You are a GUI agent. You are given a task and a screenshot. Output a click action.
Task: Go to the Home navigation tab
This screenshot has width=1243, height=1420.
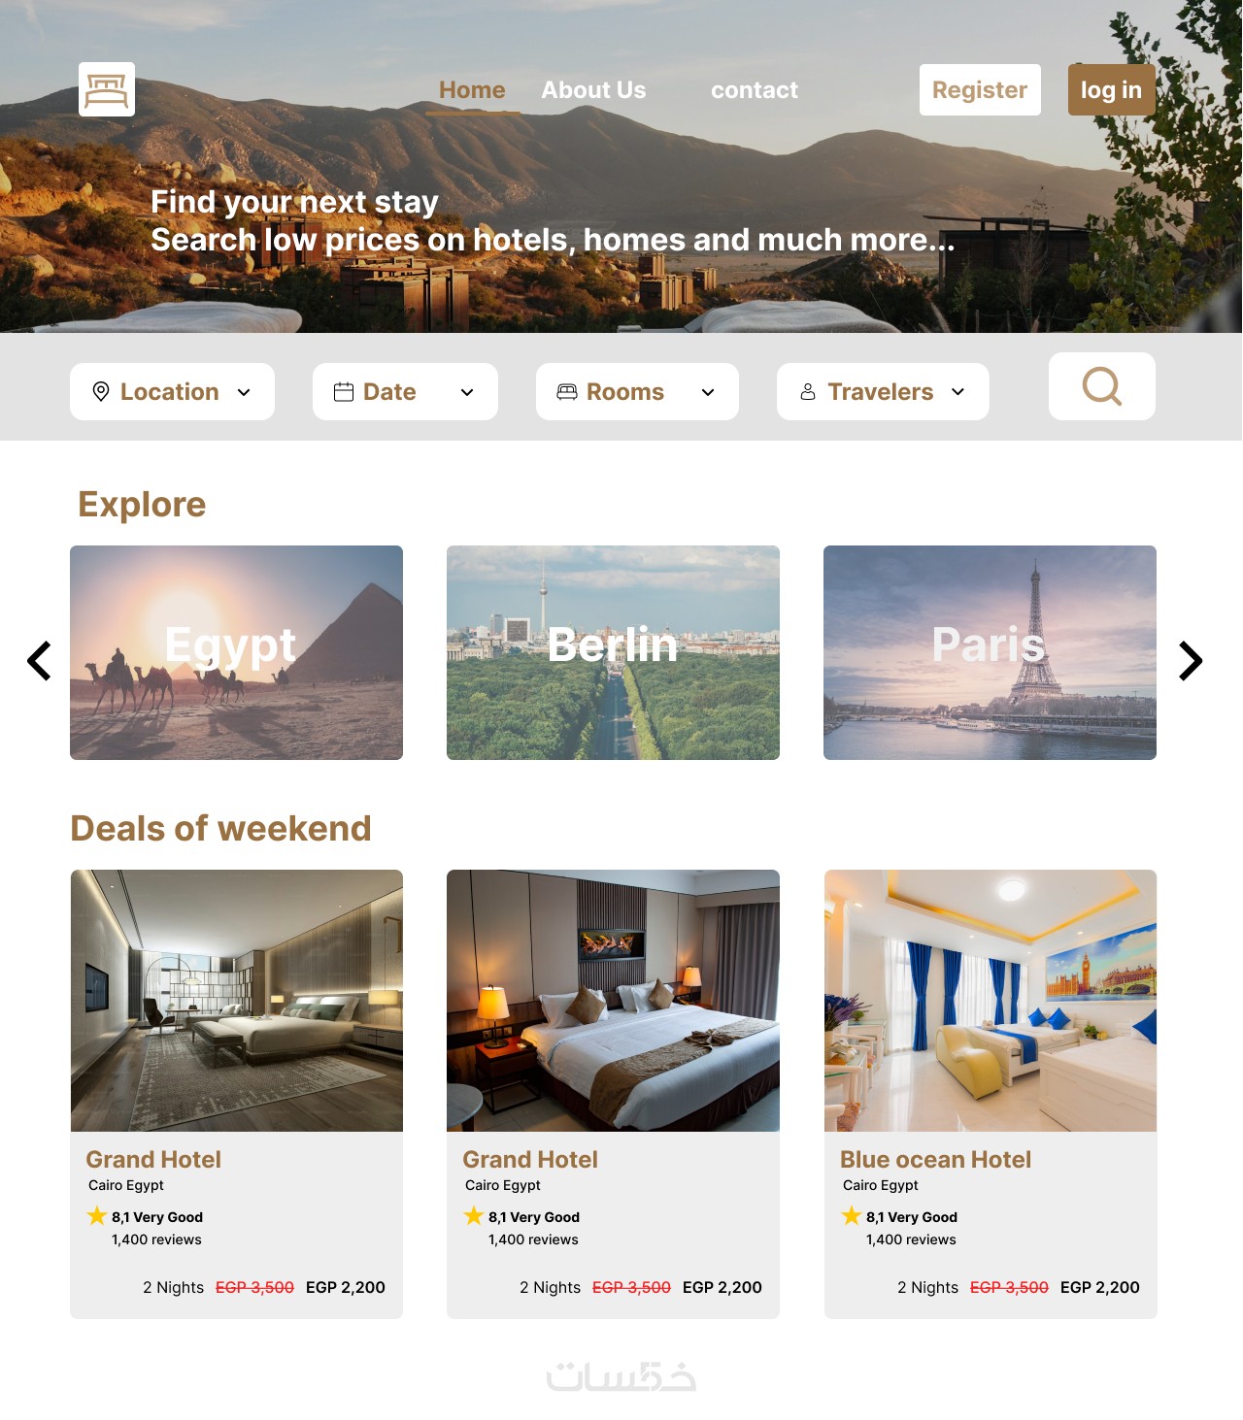click(472, 90)
